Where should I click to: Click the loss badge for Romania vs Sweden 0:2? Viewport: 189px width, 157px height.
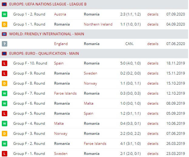(5, 73)
